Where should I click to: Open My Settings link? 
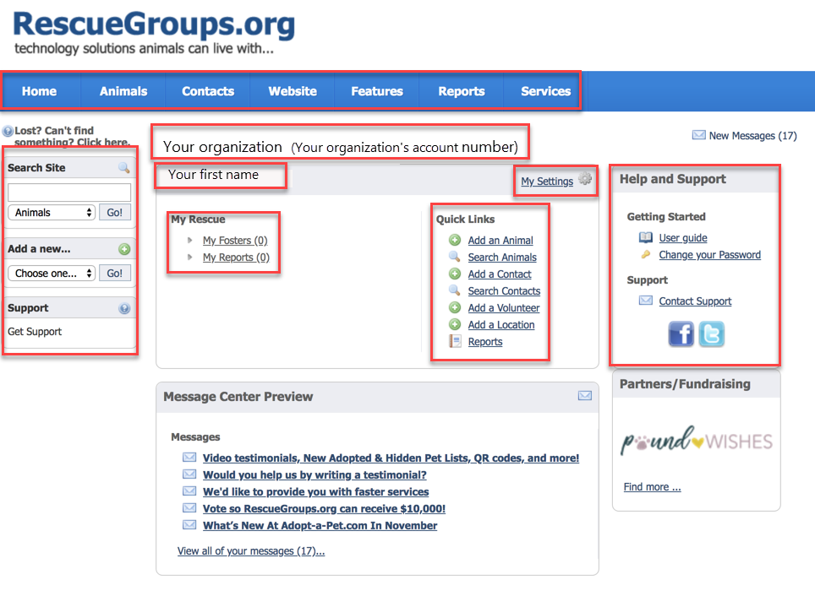[x=547, y=181]
